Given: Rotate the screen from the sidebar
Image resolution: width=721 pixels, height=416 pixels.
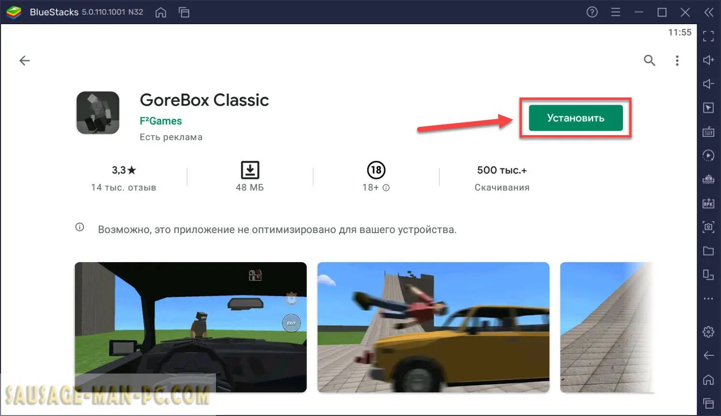Looking at the screenshot, I should (708, 275).
